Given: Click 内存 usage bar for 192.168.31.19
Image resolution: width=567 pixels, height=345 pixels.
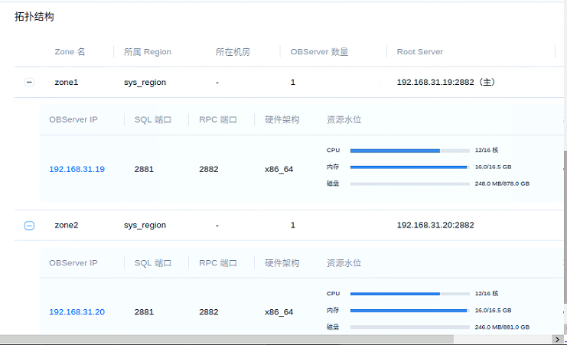Looking at the screenshot, I should 409,168.
